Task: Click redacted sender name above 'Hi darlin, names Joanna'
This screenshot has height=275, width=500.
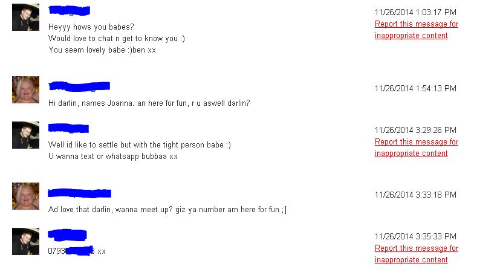Action: click(x=79, y=86)
